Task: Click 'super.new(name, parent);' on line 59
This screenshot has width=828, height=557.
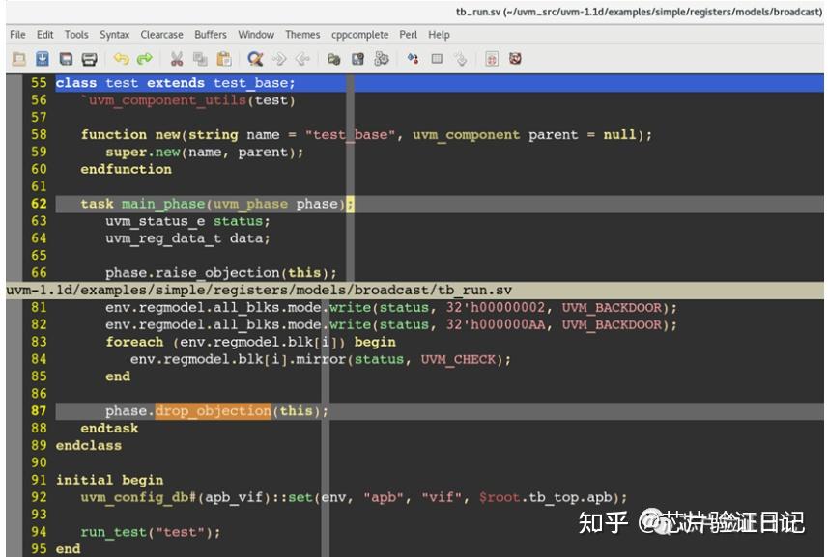Action: tap(205, 152)
